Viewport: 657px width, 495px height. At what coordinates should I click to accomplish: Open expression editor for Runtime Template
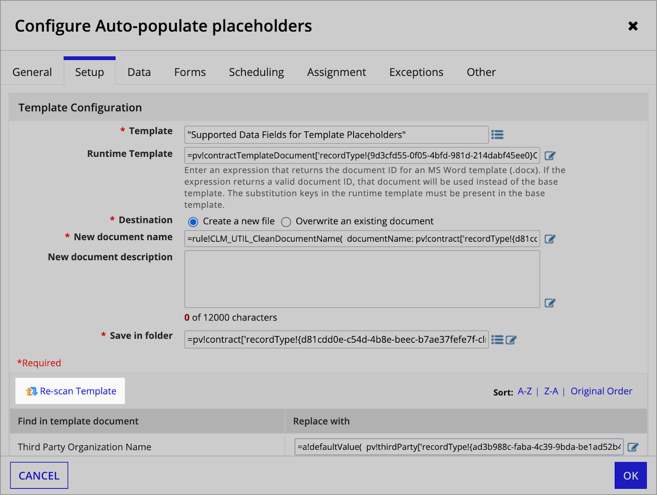(550, 156)
